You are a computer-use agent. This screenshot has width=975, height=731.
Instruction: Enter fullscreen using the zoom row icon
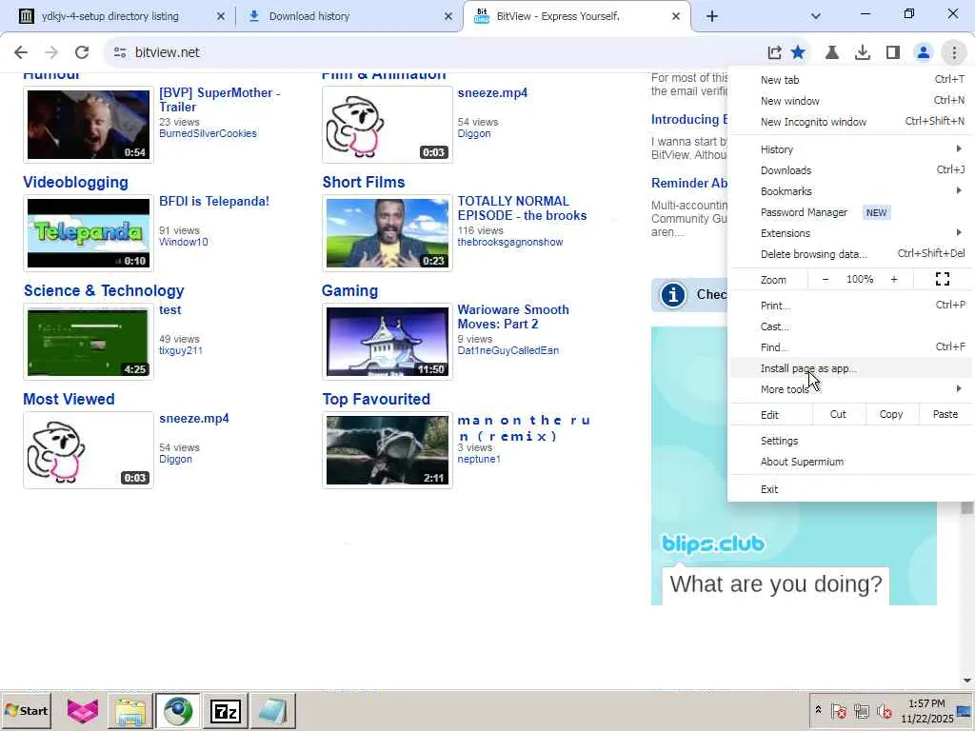click(942, 280)
